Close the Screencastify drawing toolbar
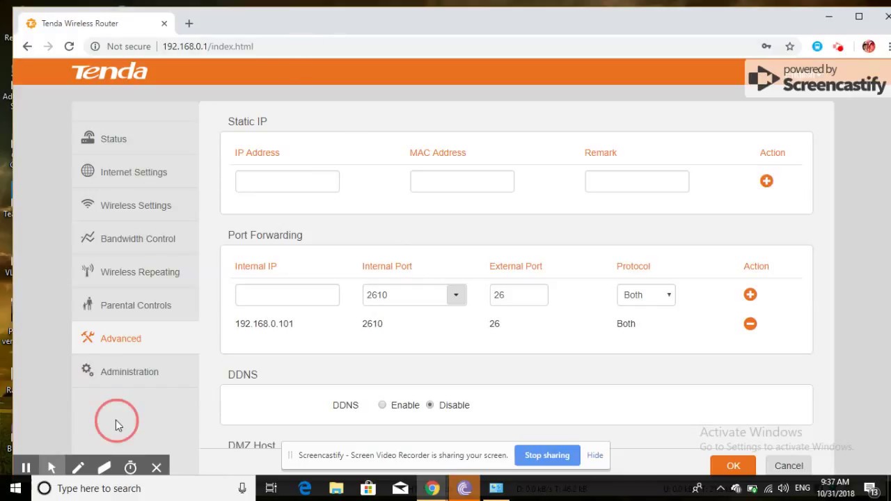 pos(157,468)
